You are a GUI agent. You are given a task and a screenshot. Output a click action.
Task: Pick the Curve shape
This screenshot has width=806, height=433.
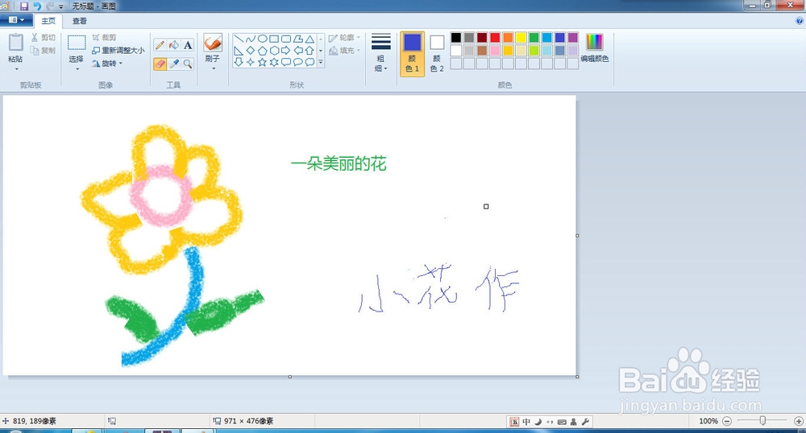point(251,39)
